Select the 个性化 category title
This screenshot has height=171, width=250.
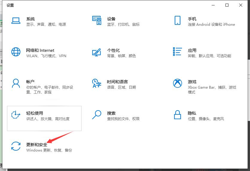point(113,50)
